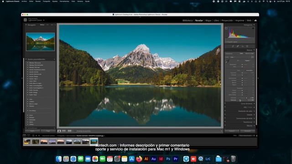Viewport: 292px width, 164px height.
Task: Toggle the filmstrip filter switch
Action: (x=256, y=136)
